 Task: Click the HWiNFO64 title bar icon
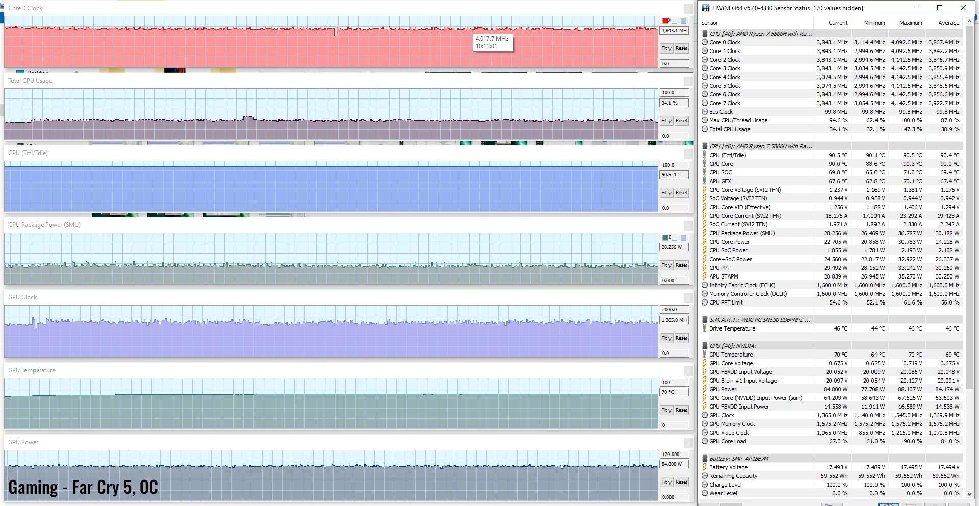(x=706, y=8)
